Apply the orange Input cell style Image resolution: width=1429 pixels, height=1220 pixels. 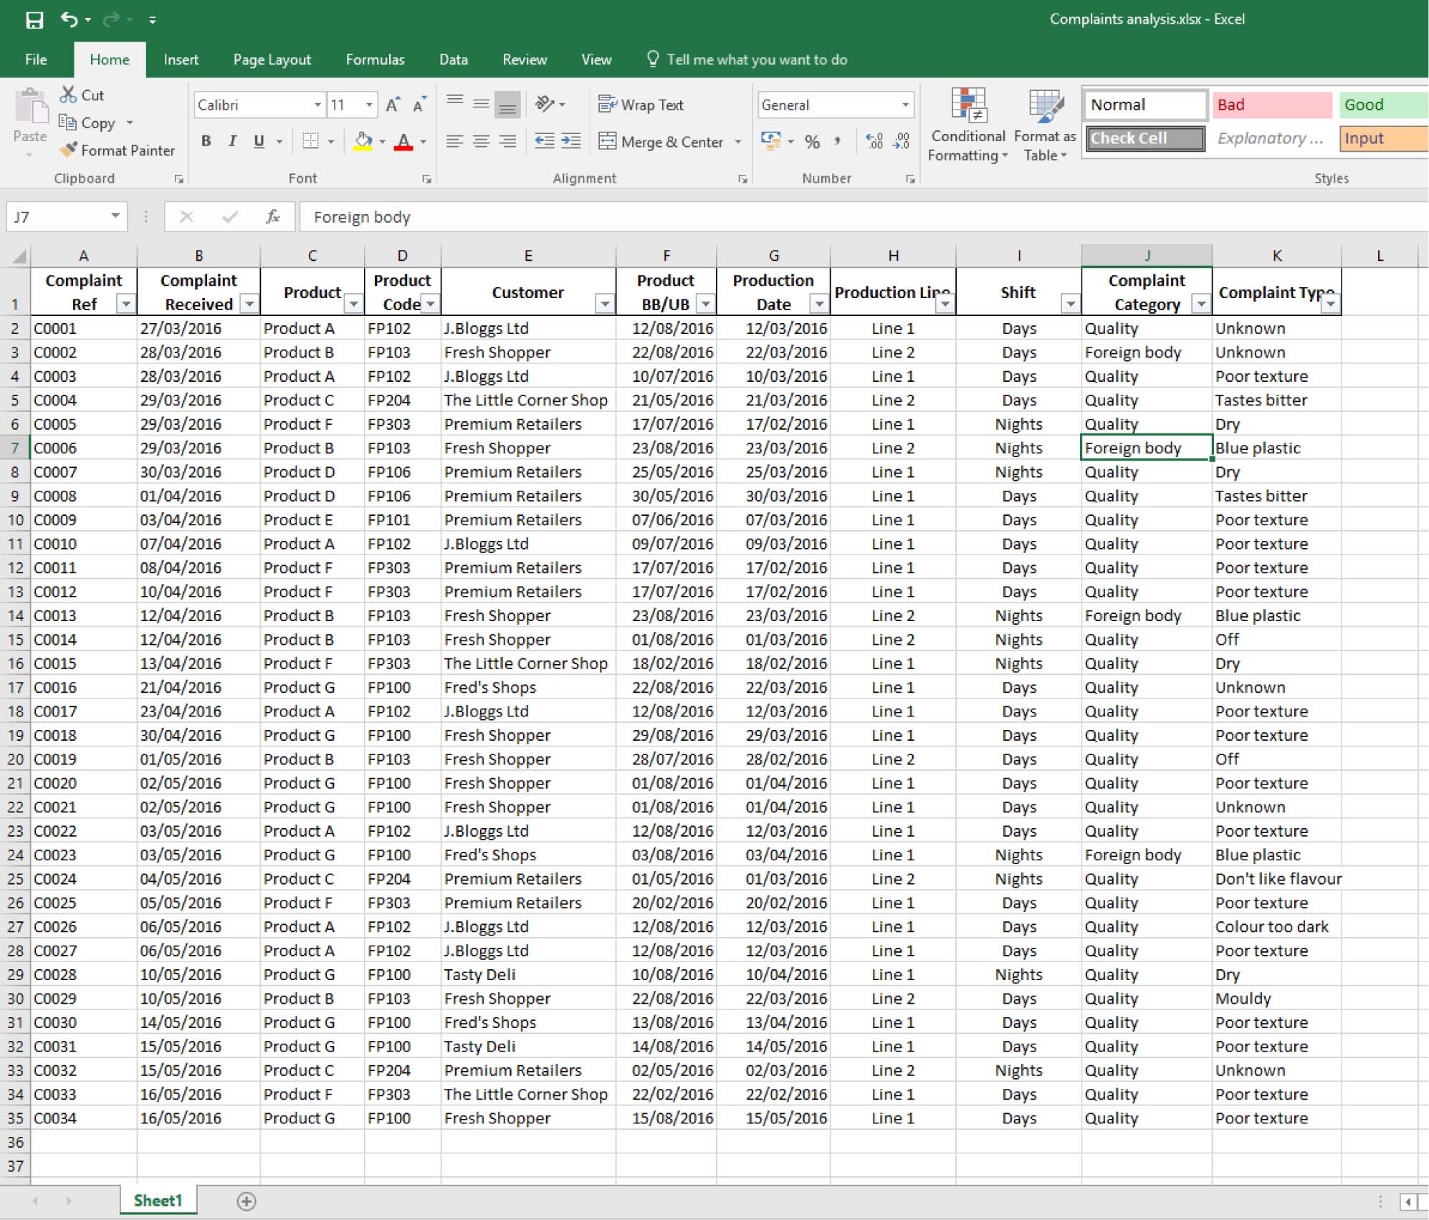click(x=1384, y=138)
